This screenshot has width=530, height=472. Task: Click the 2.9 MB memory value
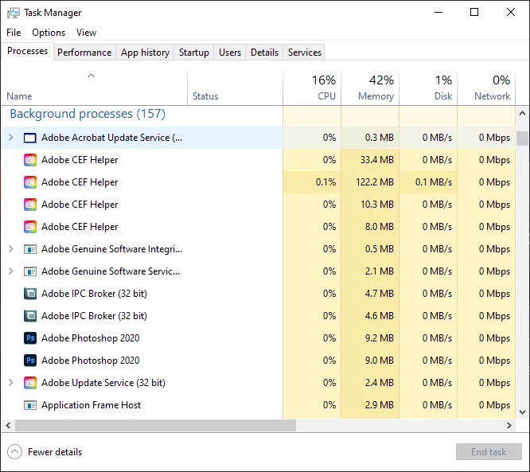[x=380, y=405]
